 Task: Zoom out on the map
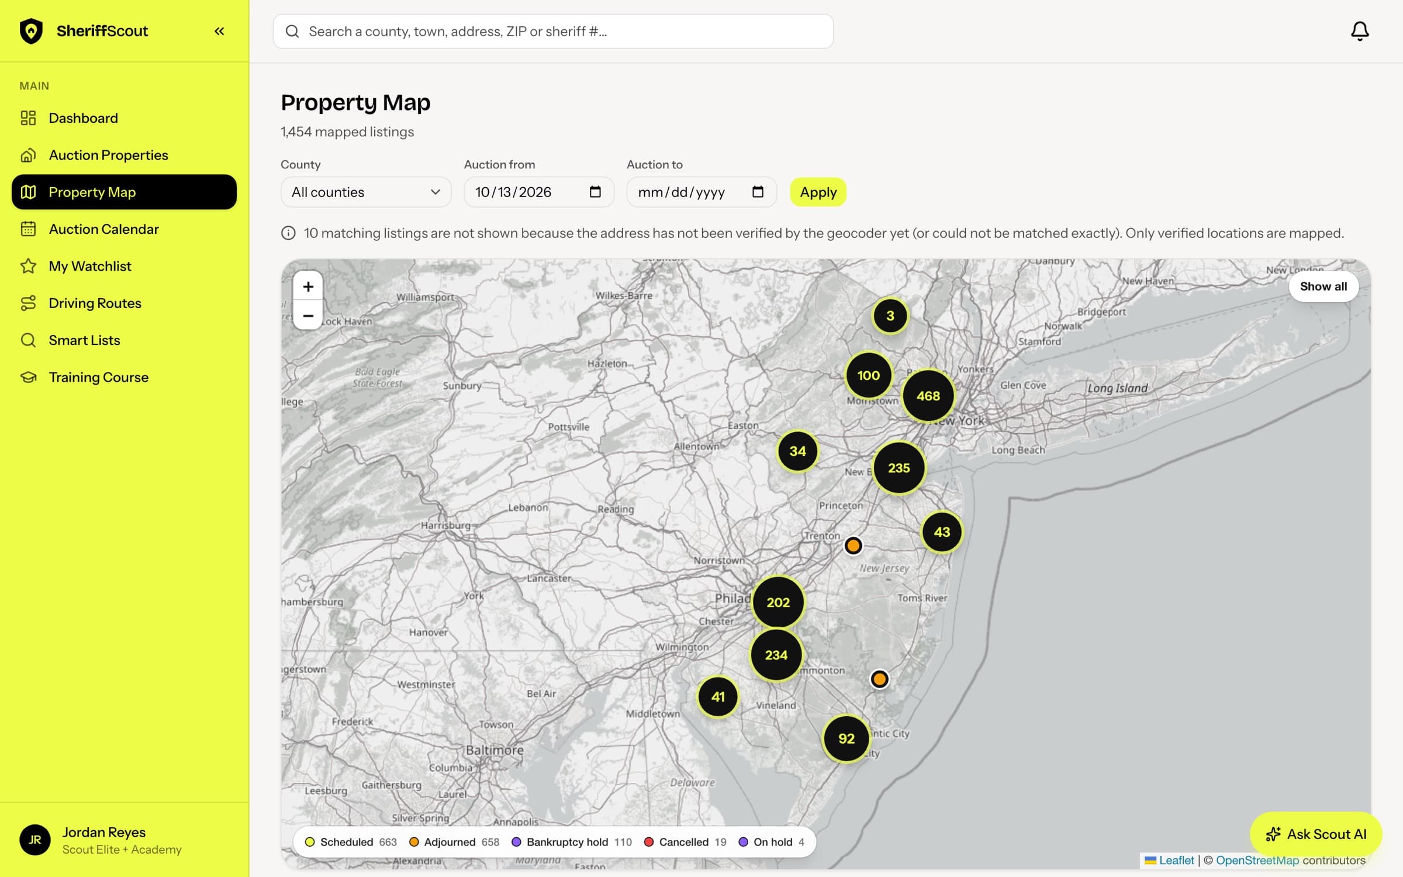(x=308, y=316)
